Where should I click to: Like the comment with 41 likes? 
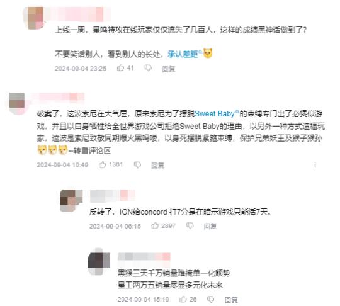pos(120,68)
